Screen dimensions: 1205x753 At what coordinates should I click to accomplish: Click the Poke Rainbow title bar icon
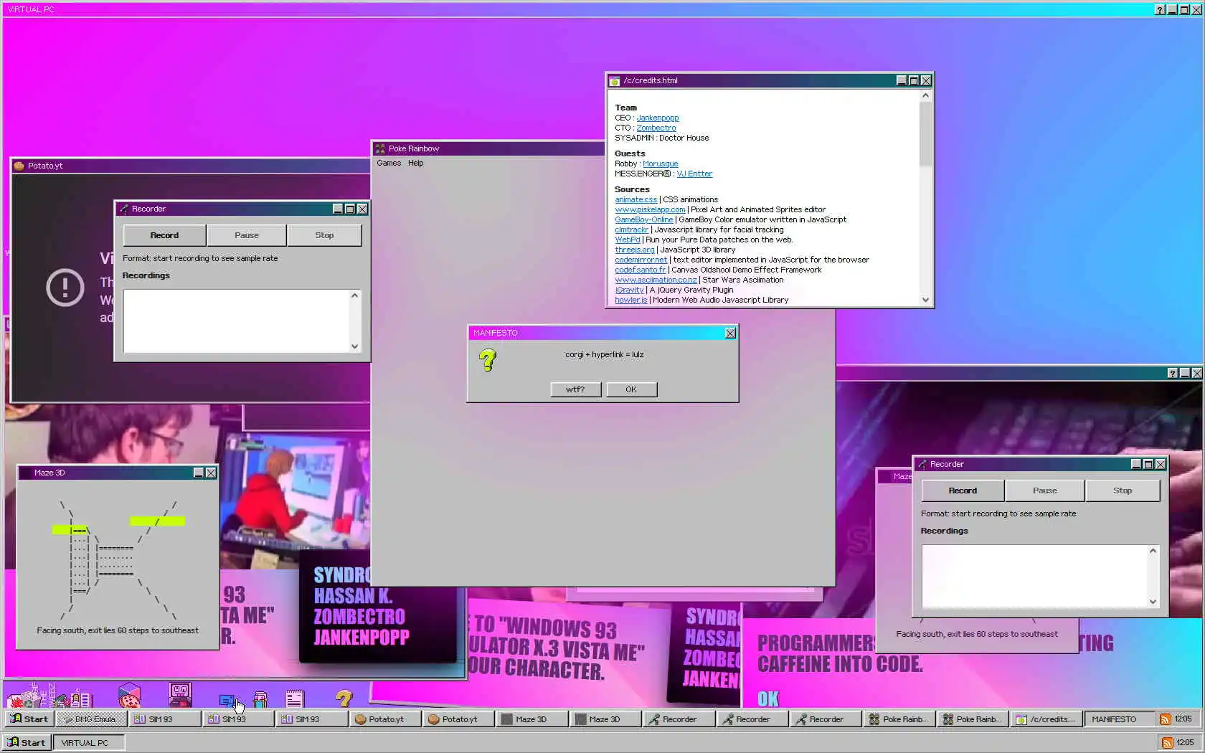[x=380, y=148]
